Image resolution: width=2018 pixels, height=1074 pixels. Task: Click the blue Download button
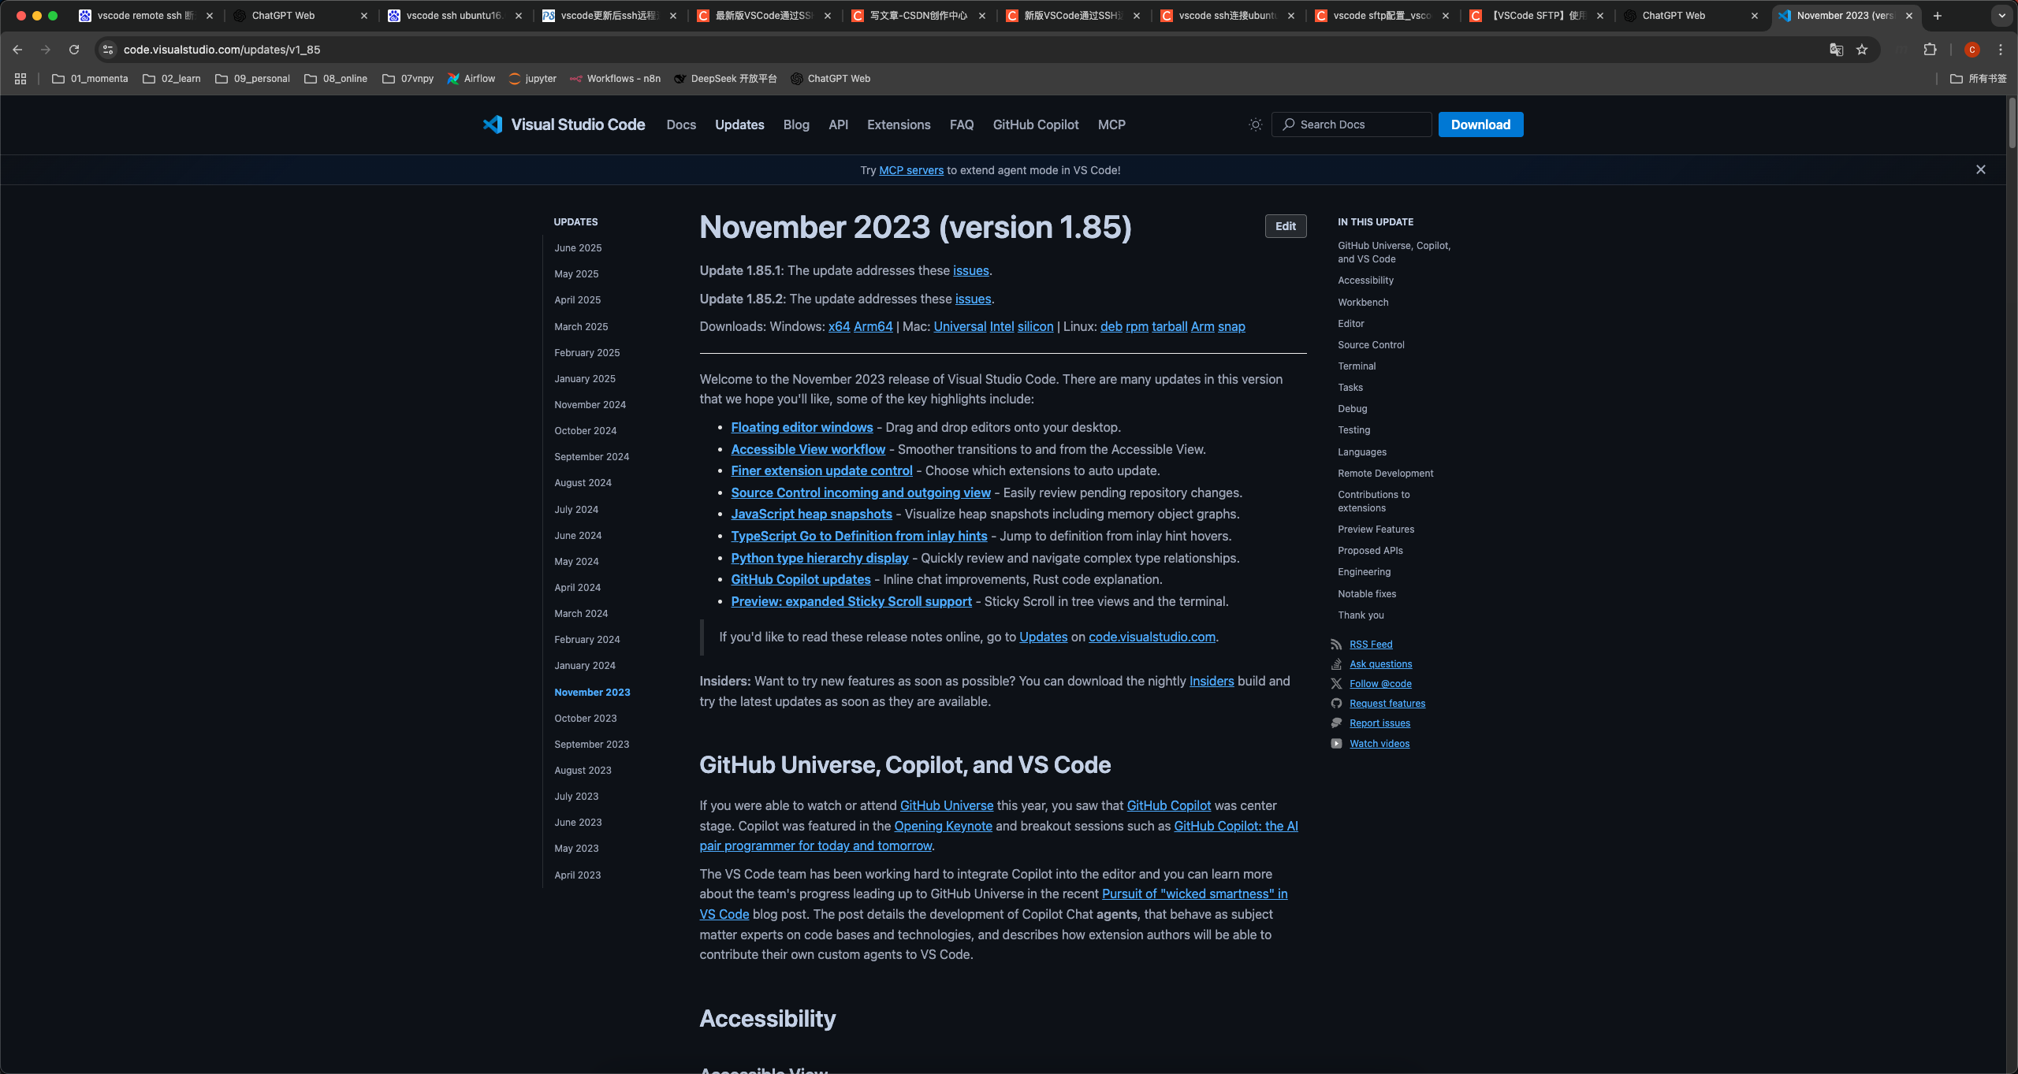click(x=1480, y=124)
